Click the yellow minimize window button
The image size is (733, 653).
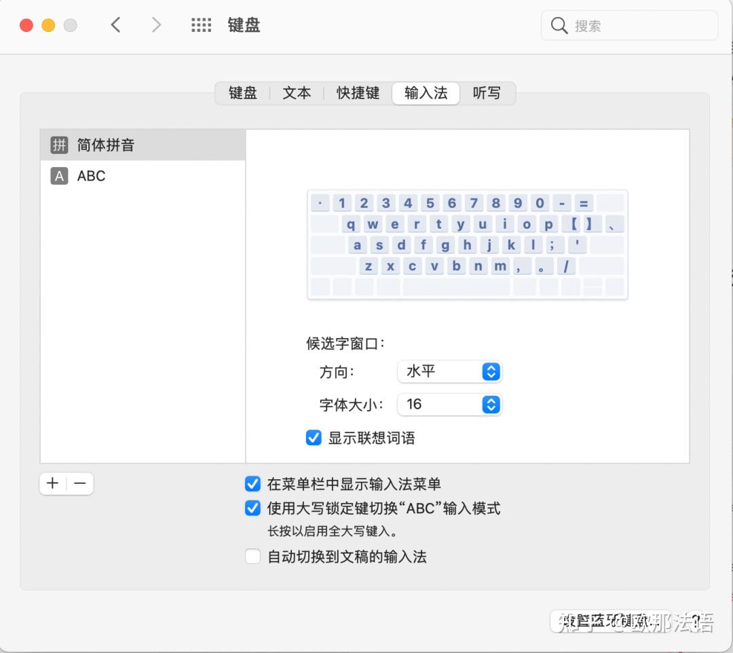(48, 24)
